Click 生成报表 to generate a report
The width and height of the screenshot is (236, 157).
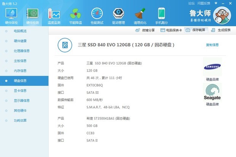point(221,30)
